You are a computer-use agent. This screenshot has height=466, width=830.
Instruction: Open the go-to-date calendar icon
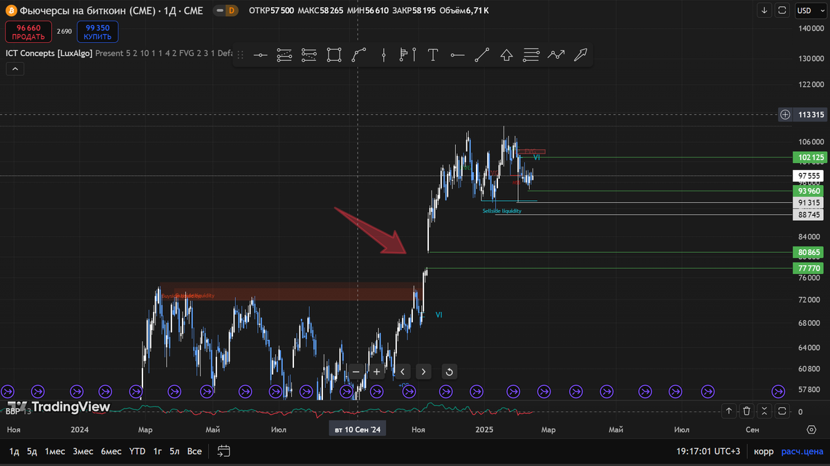click(223, 452)
